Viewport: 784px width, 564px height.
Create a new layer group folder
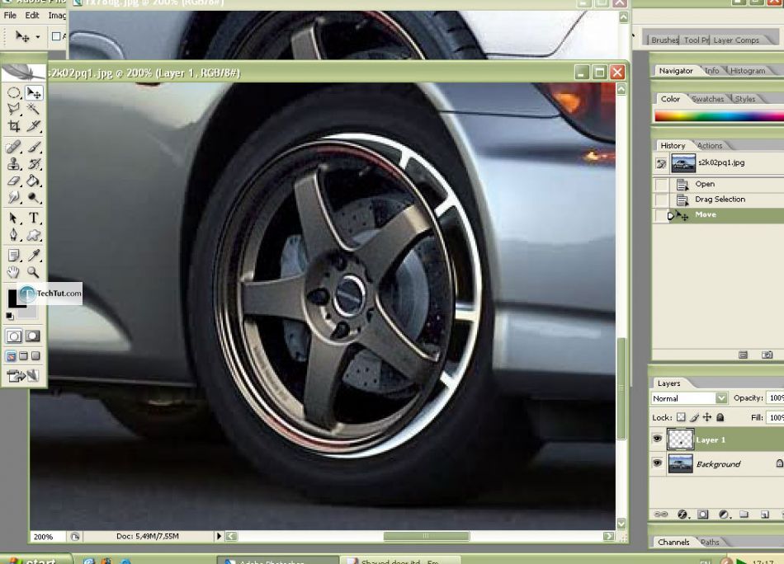click(x=744, y=514)
